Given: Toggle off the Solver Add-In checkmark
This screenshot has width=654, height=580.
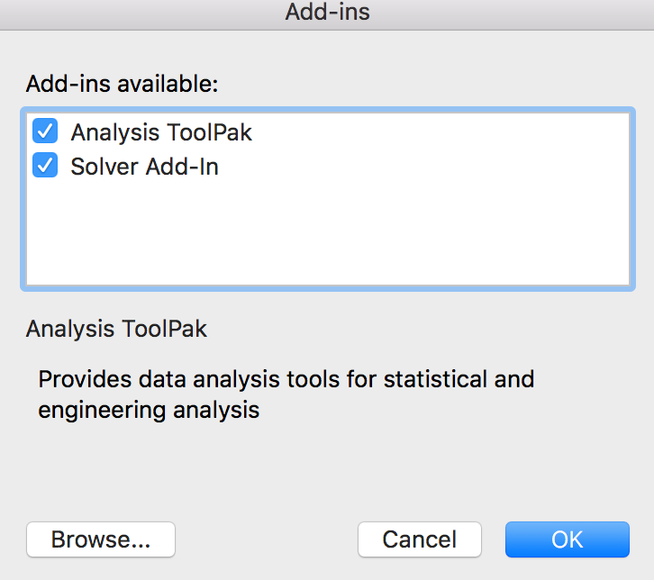Looking at the screenshot, I should click(x=46, y=166).
